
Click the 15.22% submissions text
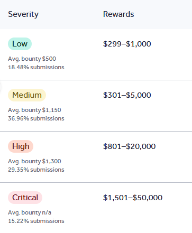(x=36, y=221)
